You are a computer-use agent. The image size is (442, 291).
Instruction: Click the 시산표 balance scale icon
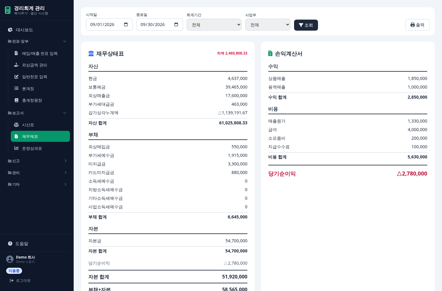pos(16,125)
